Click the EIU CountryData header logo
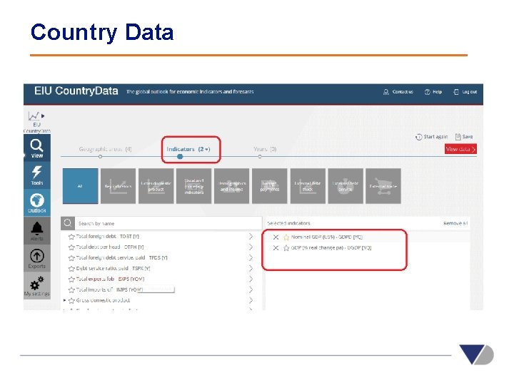This screenshot has width=514, height=385. (x=76, y=91)
